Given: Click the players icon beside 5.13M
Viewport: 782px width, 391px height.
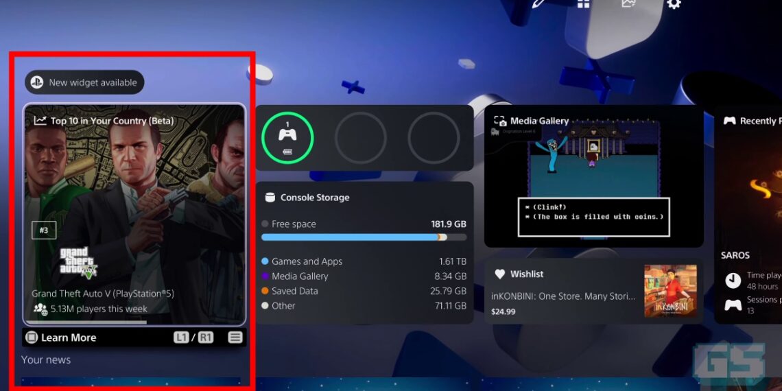Looking at the screenshot, I should (40, 309).
